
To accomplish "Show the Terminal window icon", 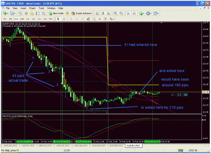I will coord(38,13).
